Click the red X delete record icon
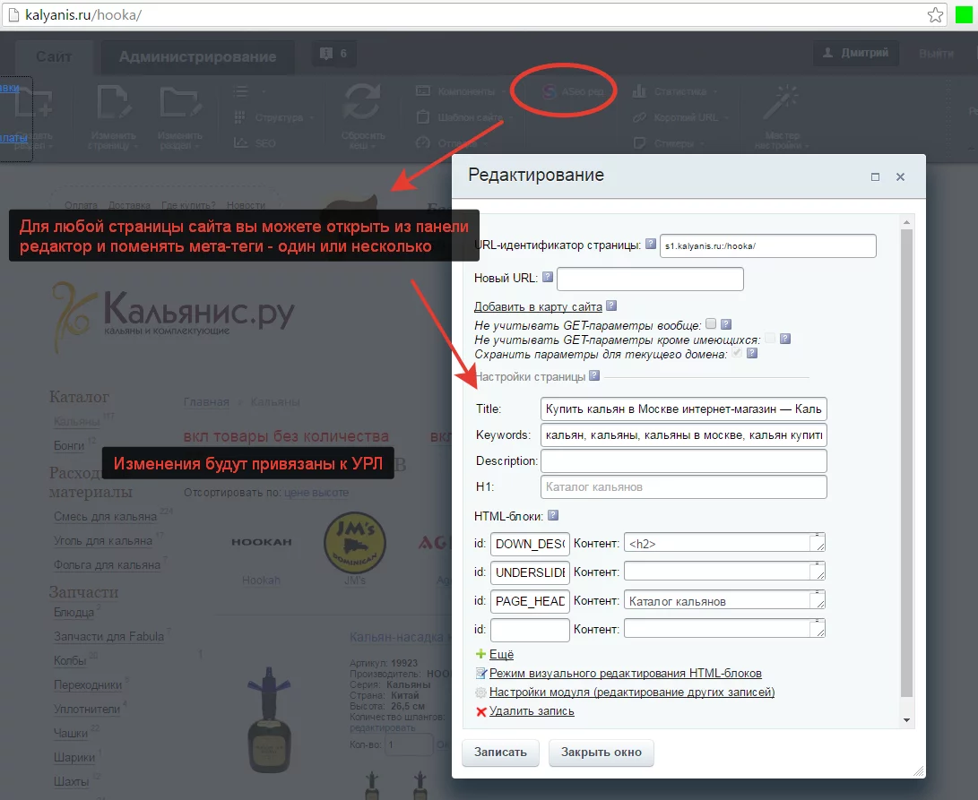978x800 pixels. tap(480, 711)
